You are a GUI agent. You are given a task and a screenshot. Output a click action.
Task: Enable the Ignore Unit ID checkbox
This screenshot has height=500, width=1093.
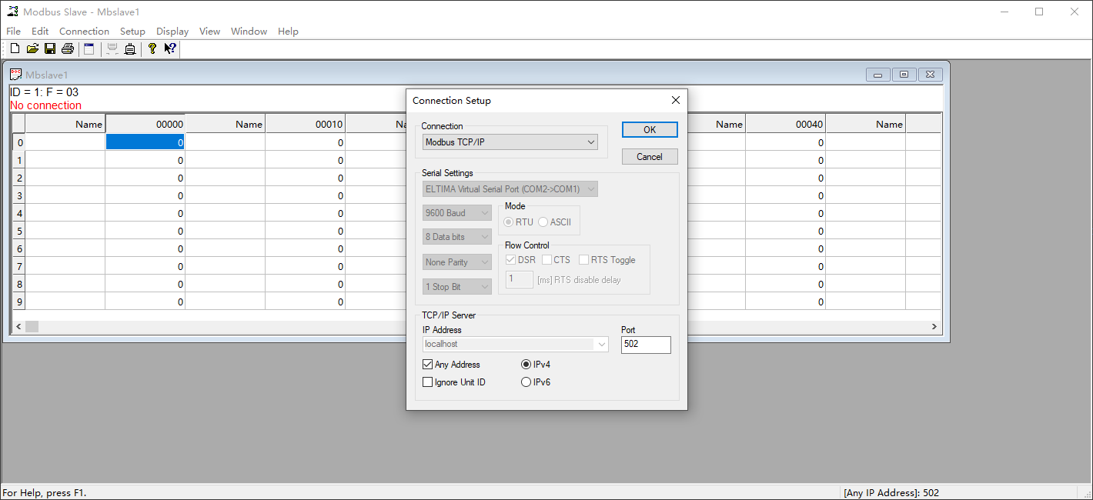pos(428,382)
